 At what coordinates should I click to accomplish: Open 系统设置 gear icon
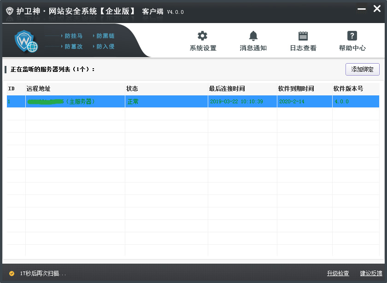(x=202, y=36)
